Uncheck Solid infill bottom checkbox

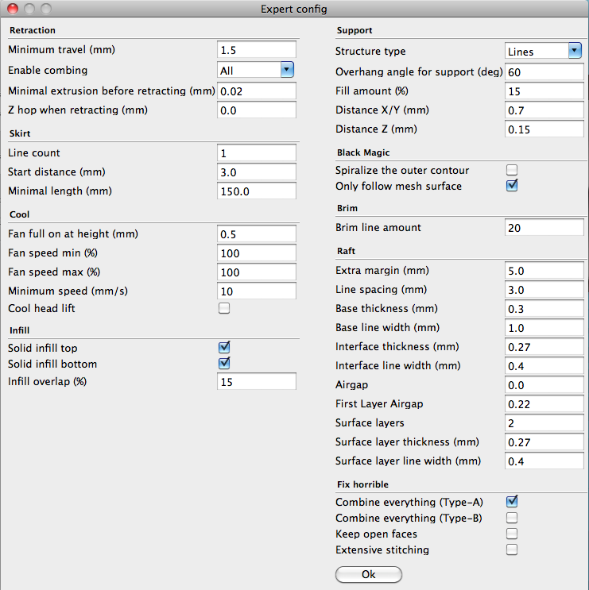(224, 364)
